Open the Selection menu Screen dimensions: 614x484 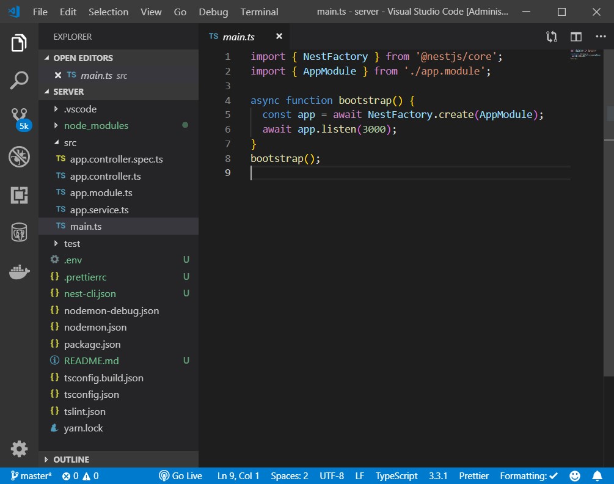109,12
